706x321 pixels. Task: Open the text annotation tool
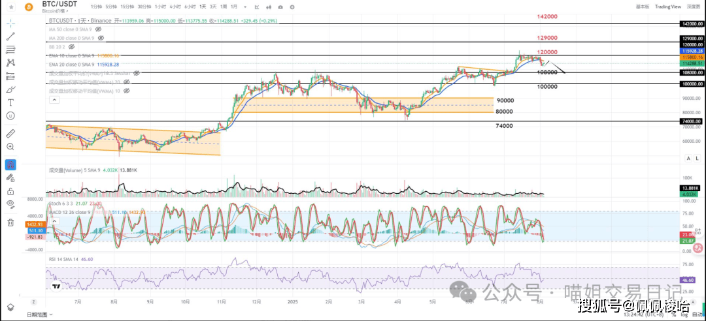[10, 102]
